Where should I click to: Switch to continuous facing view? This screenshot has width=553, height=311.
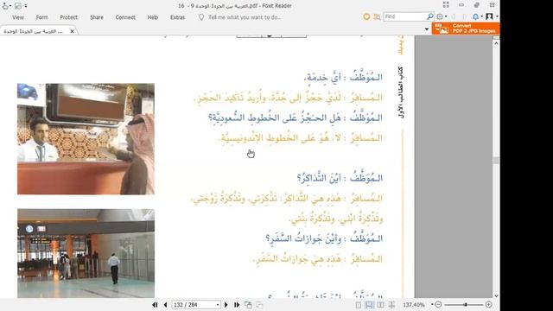pyautogui.click(x=391, y=305)
